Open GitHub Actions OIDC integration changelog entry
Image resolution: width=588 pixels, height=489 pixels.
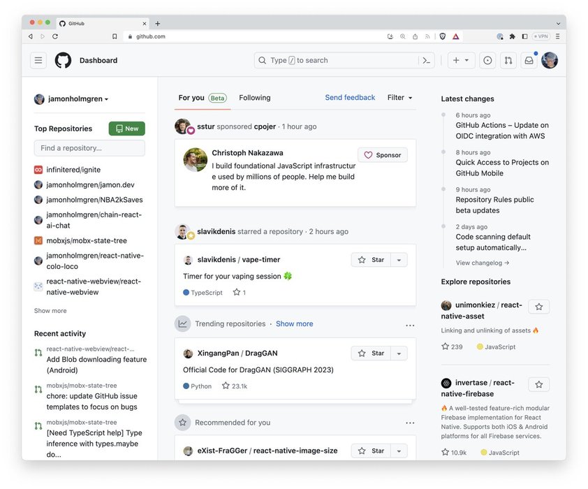(502, 131)
